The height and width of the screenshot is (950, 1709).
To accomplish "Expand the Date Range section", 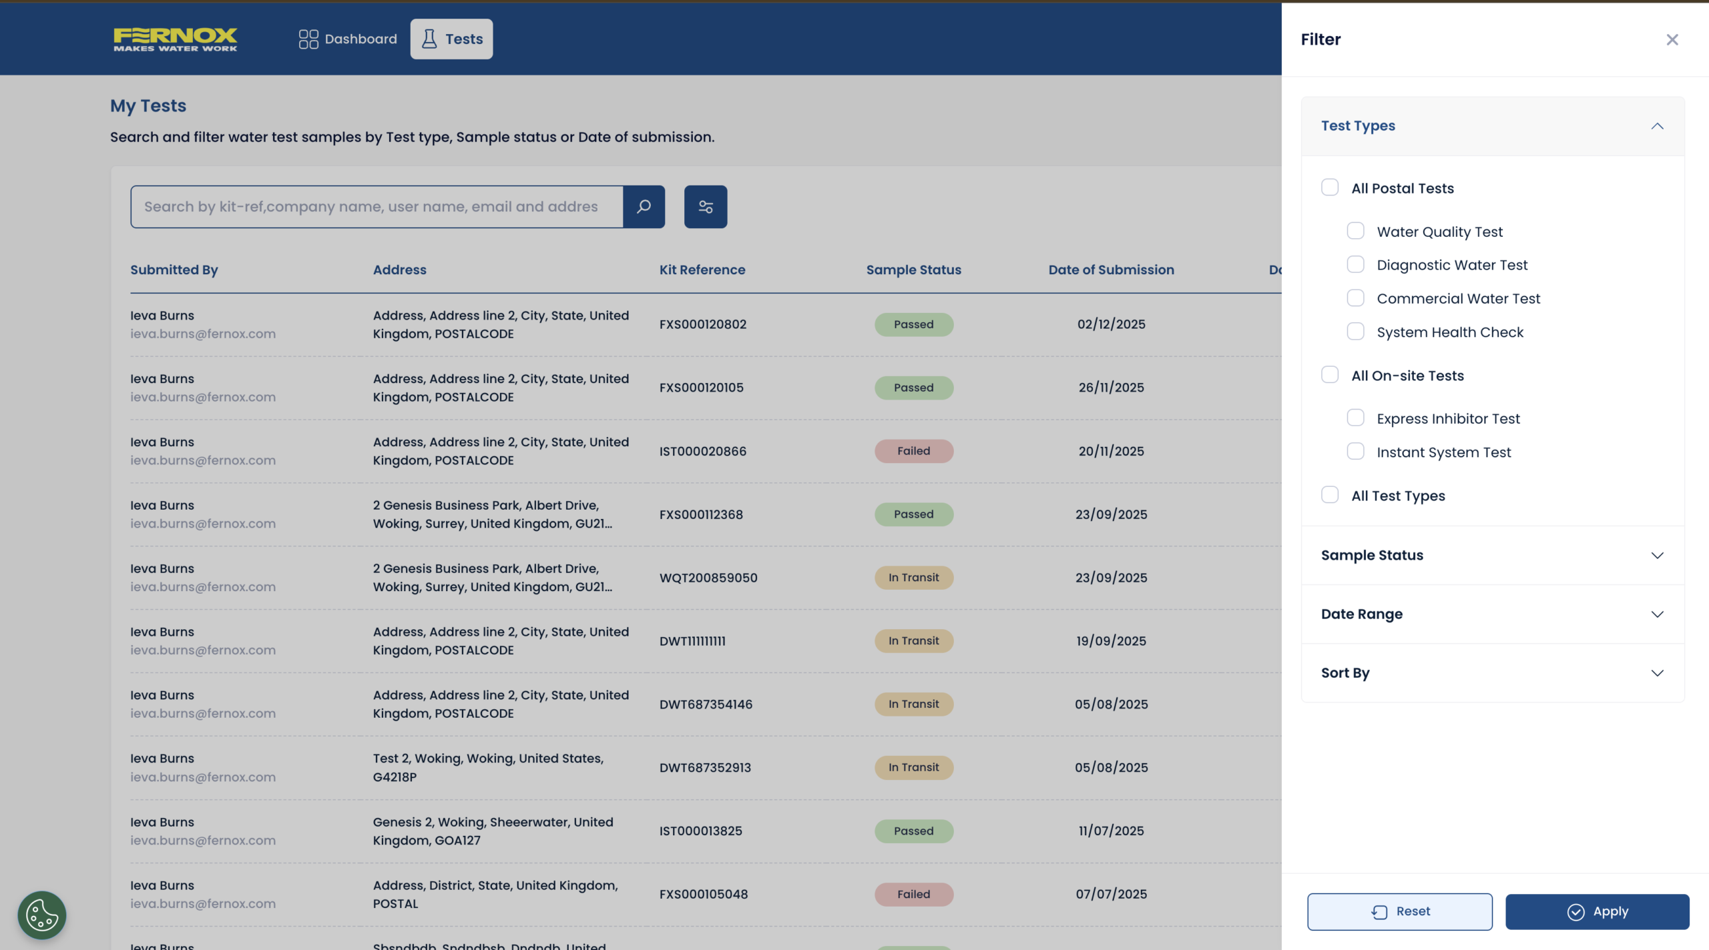I will 1657,614.
